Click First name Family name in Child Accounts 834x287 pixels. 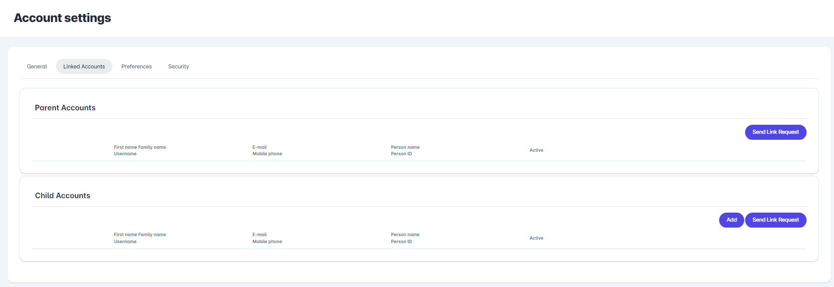pos(140,235)
